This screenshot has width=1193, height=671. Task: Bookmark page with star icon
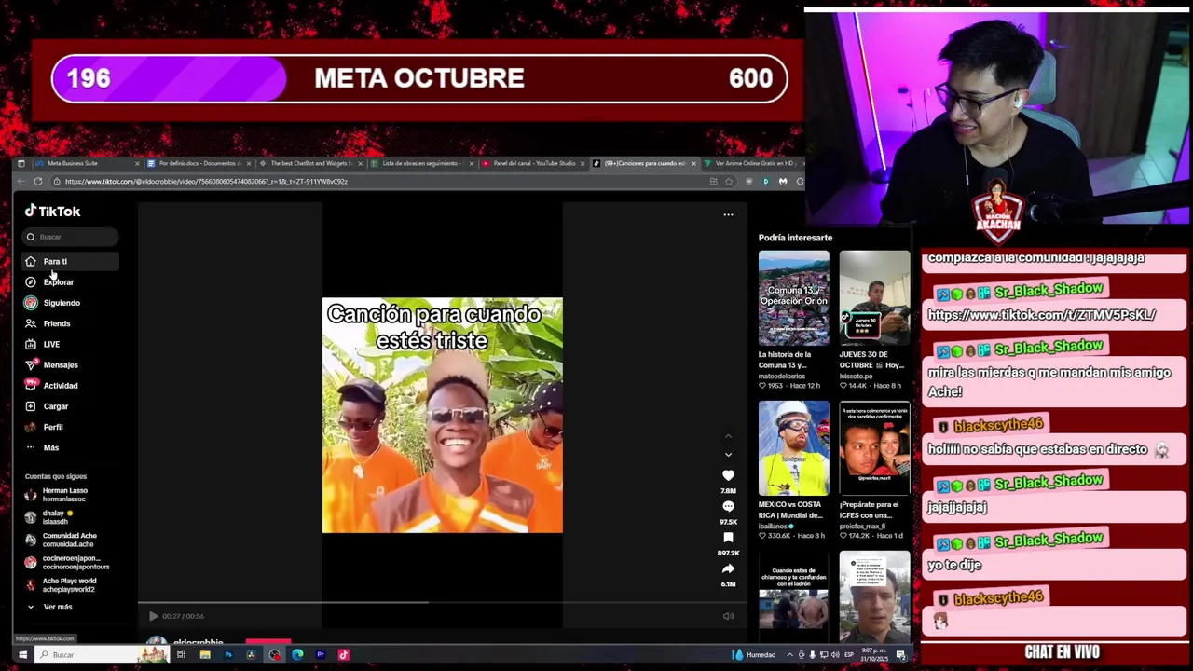pos(729,182)
